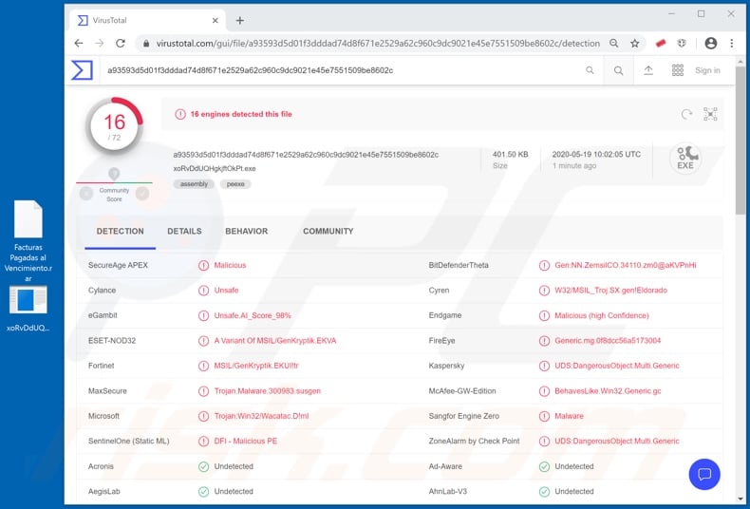Click the Fortinet MSIL/GenKryptik result
This screenshot has height=509, width=750.
pos(256,366)
